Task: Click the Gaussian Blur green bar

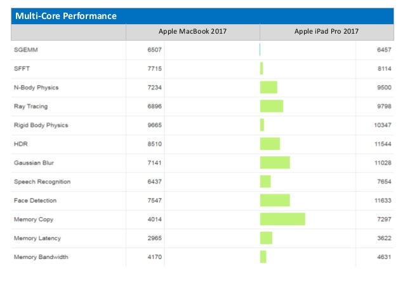Action: (275, 162)
